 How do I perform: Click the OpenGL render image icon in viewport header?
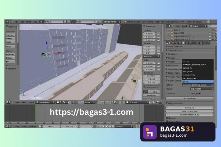point(157,102)
